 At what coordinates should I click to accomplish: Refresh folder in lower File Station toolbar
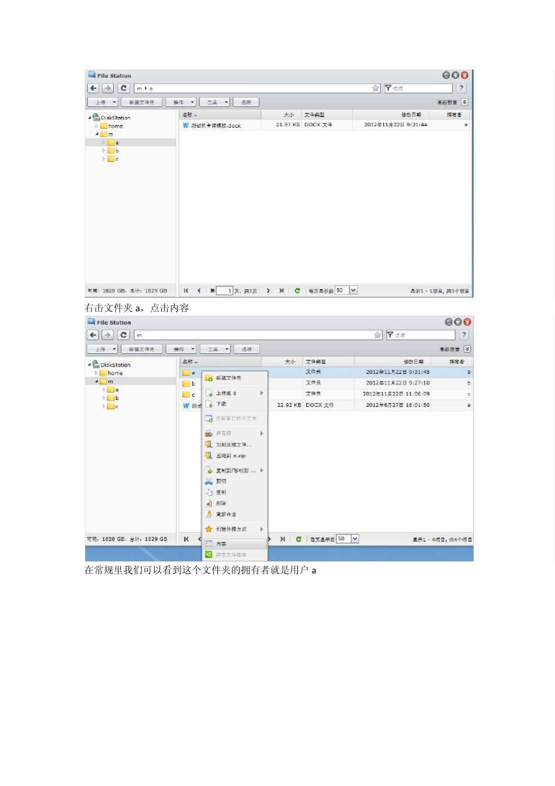(x=123, y=335)
